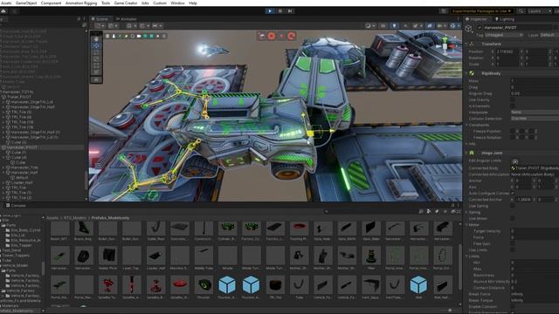Select Trailer_PIVOT in the Hierarchy
Image resolution: width=559 pixels, height=314 pixels.
click(x=19, y=97)
